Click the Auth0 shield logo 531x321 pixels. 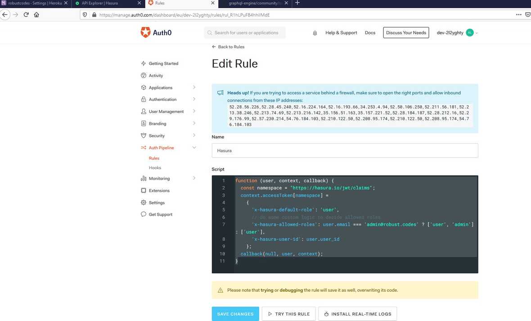coord(145,32)
